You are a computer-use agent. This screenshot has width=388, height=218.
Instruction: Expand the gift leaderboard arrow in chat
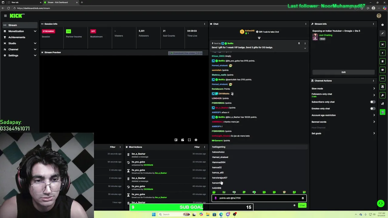[259, 38]
